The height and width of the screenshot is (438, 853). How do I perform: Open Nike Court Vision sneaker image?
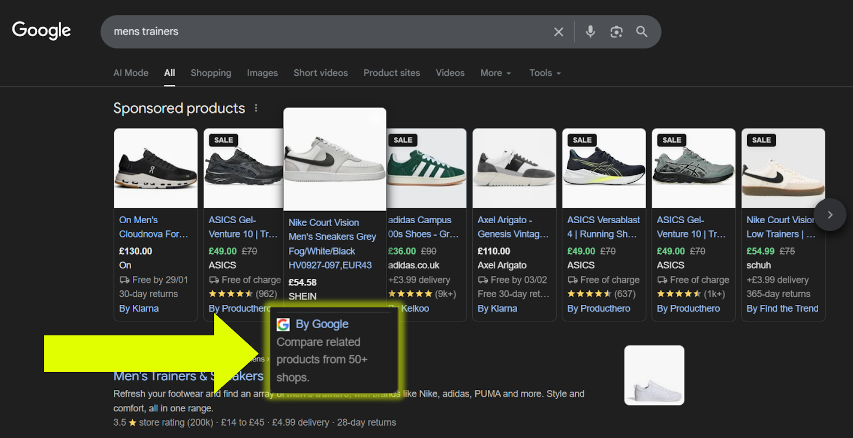[x=335, y=159]
